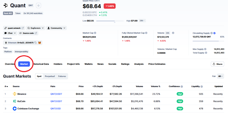Click the Share button
Viewport: 228px width, 113px height.
217,64
